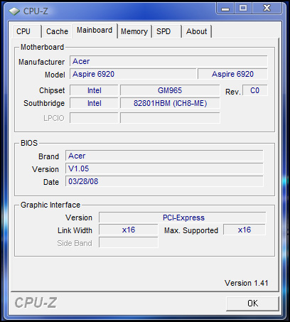
Task: Go to the Memory tab
Action: pos(134,31)
